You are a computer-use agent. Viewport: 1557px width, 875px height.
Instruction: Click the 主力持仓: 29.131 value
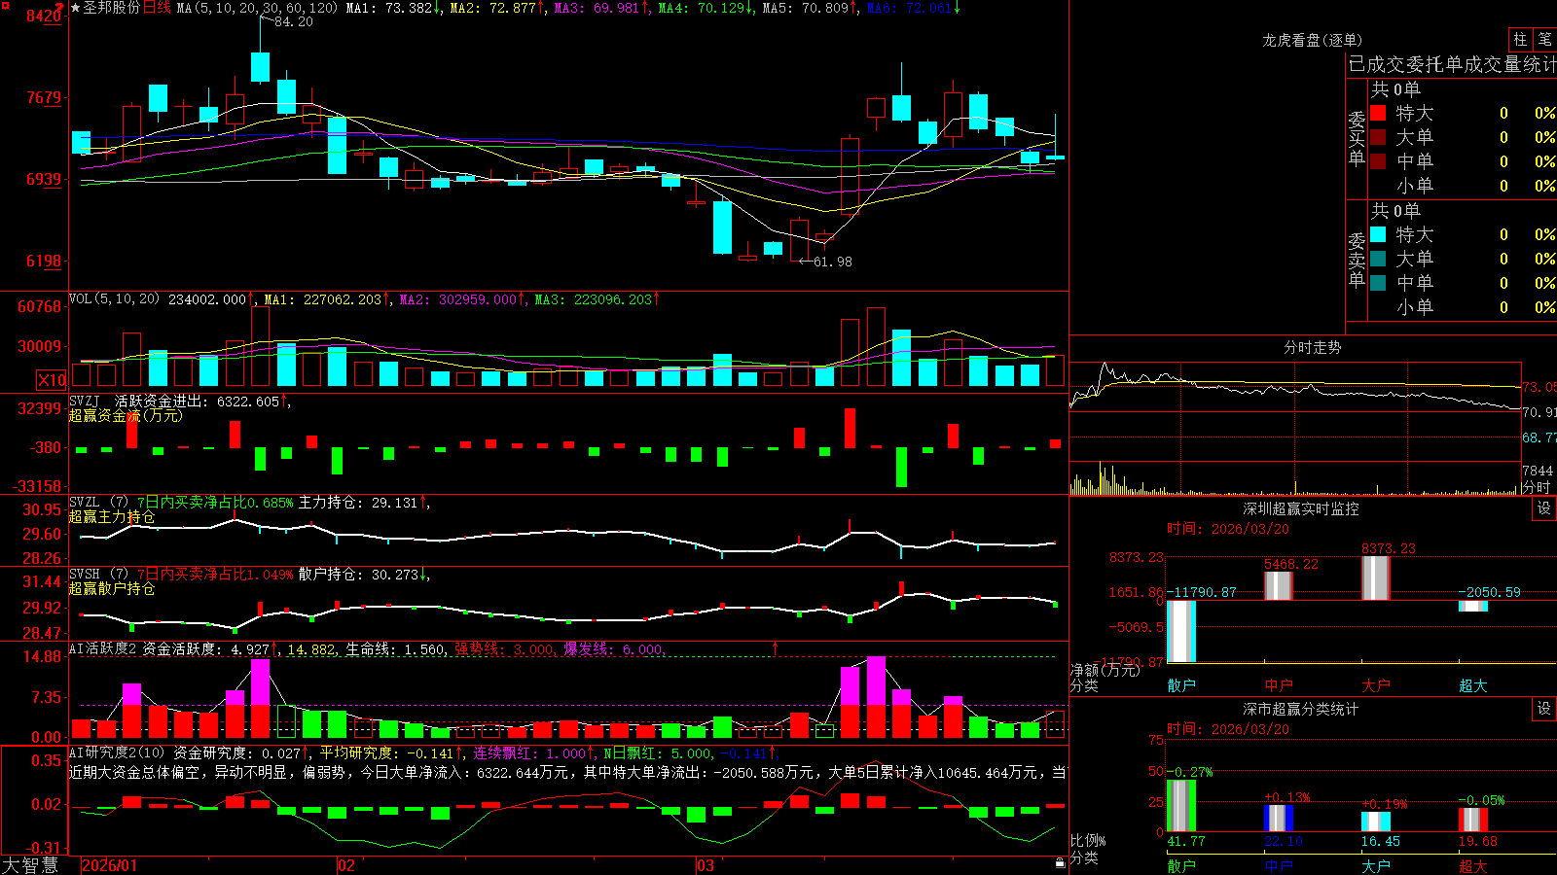pyautogui.click(x=357, y=503)
